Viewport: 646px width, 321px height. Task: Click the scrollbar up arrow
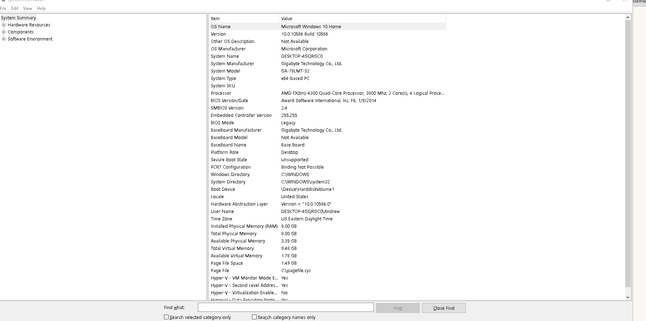628,17
